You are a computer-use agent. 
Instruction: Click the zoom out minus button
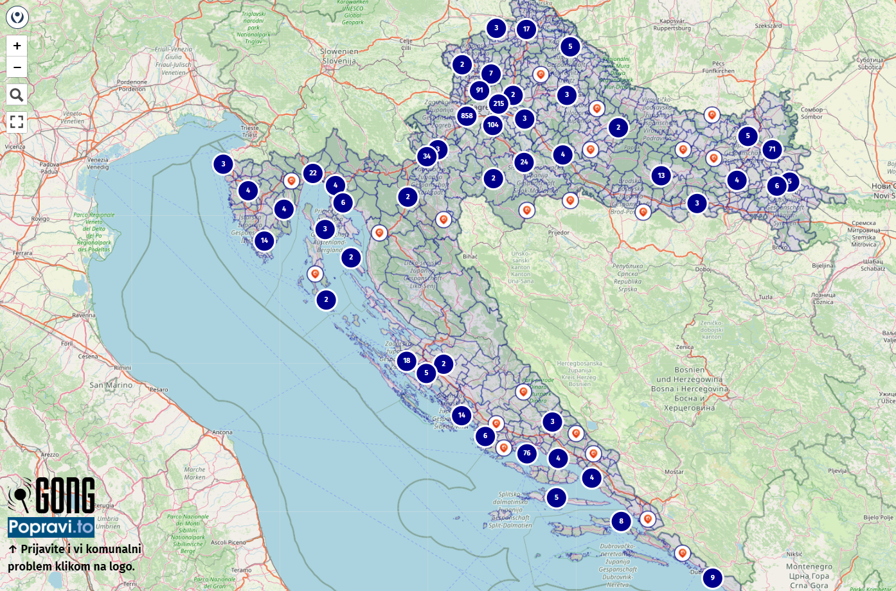tap(17, 67)
